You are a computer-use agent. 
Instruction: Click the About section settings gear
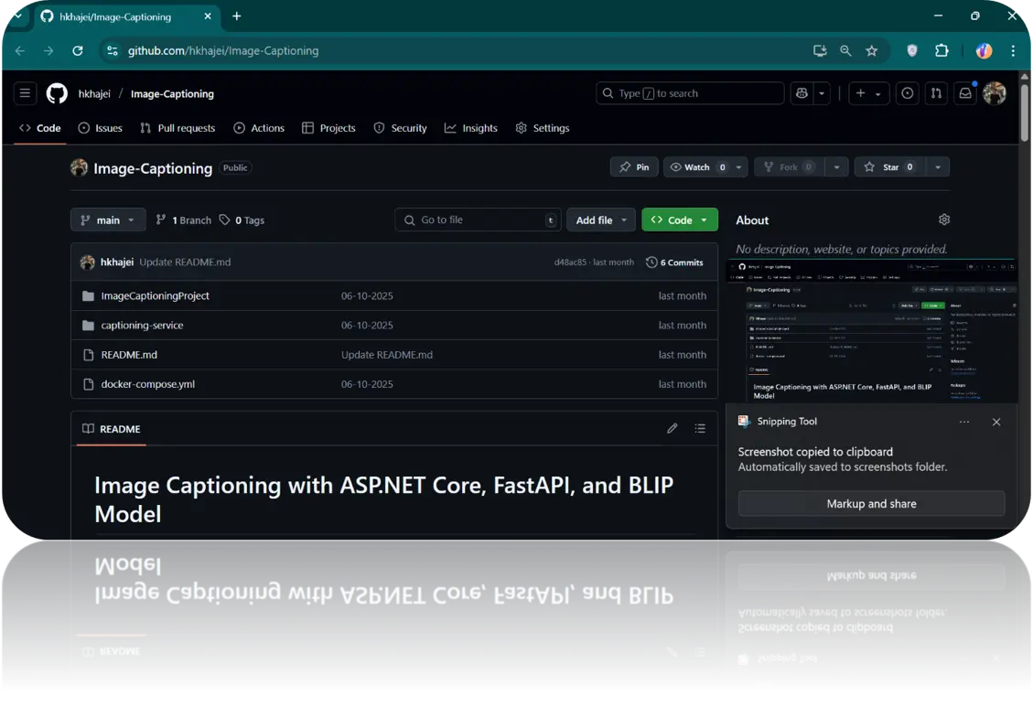944,220
